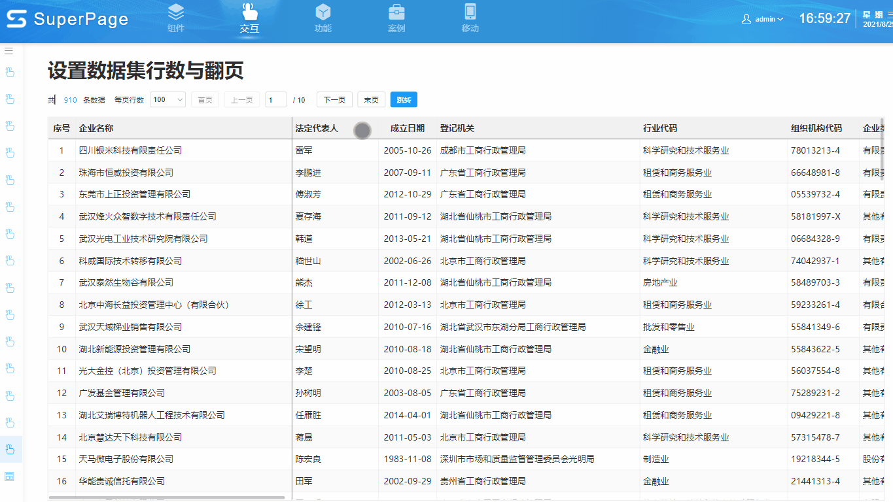Click the highlighted hand icon in sidebar
Image resolution: width=893 pixels, height=502 pixels.
(x=10, y=449)
